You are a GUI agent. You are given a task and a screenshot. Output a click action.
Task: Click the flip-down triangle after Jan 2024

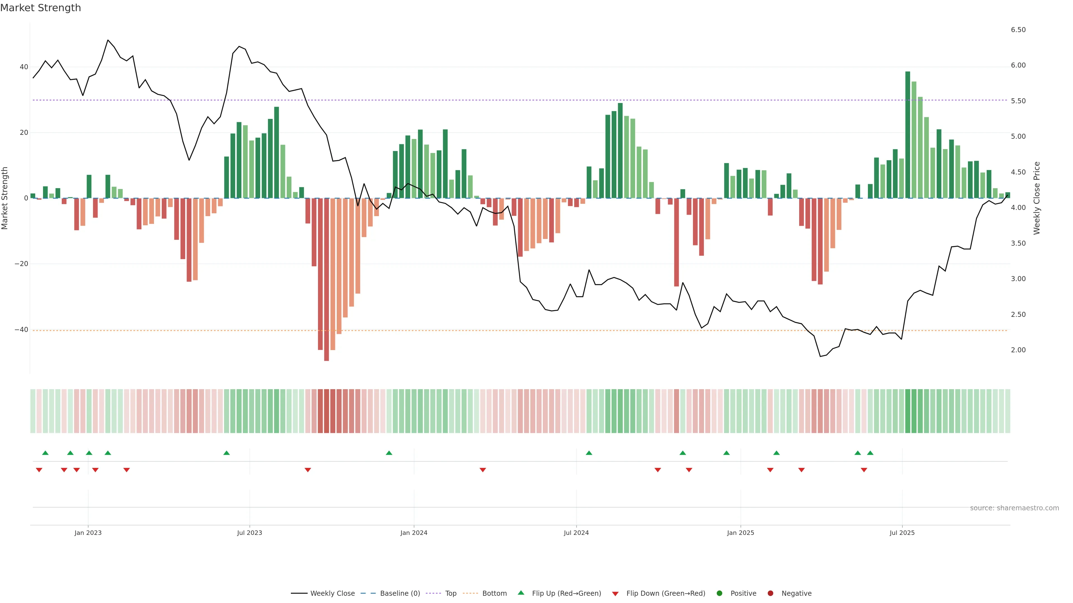click(483, 470)
